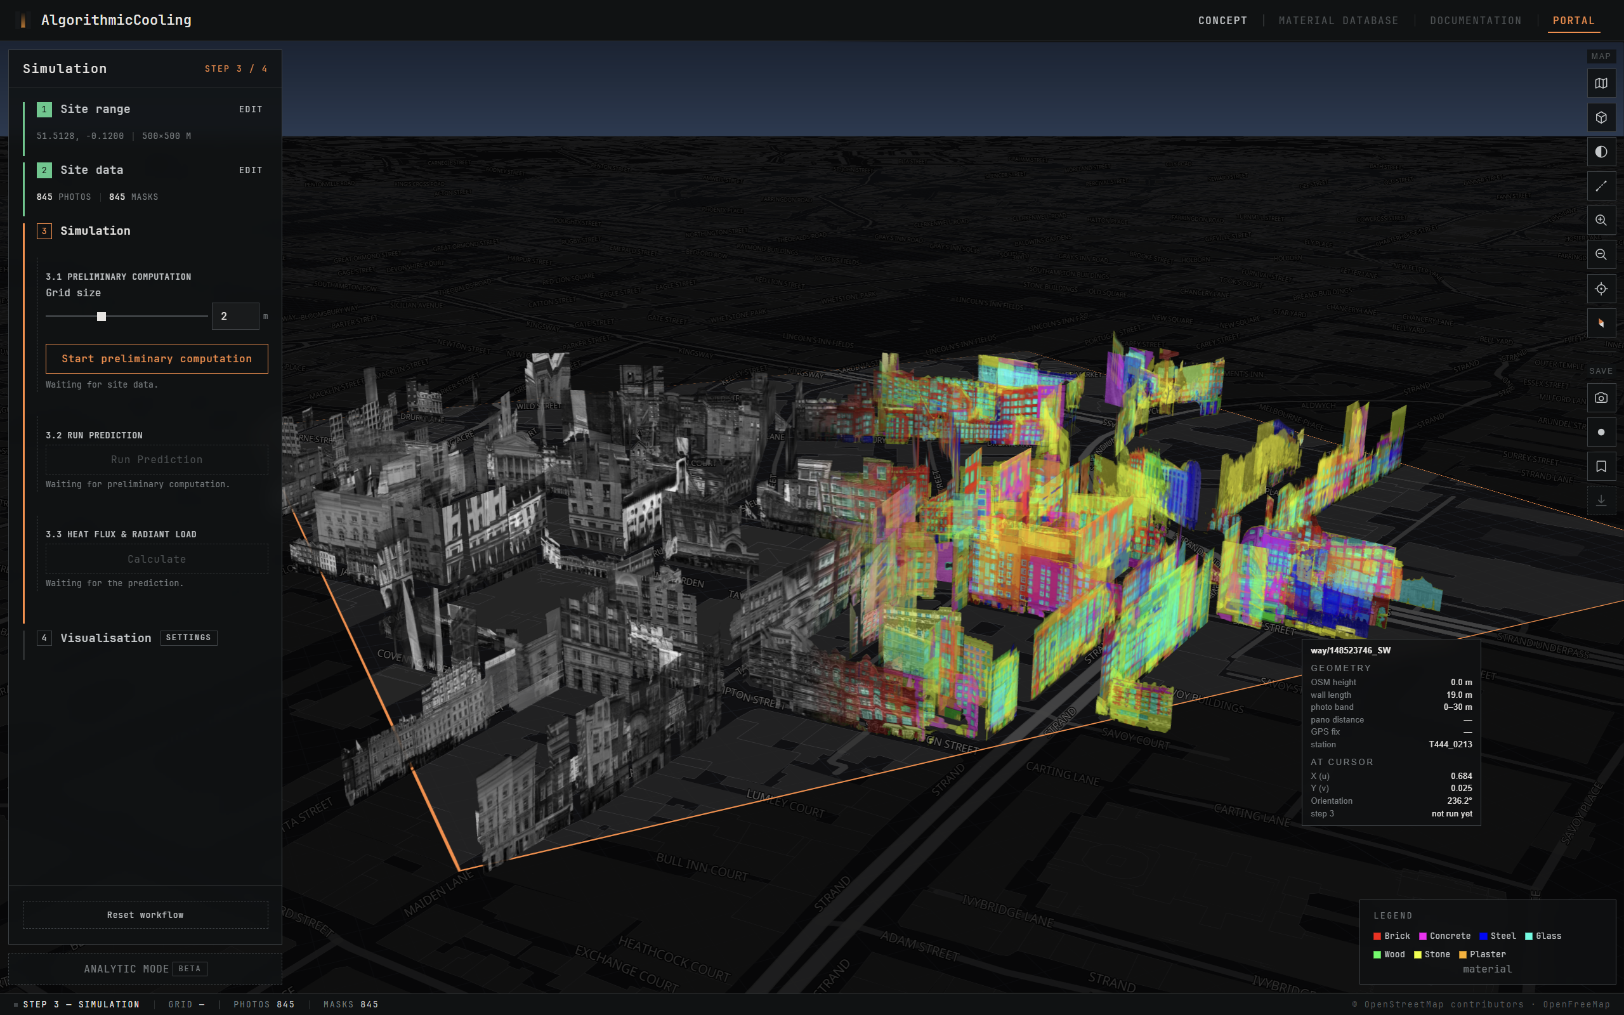Click the Run Prediction button
The height and width of the screenshot is (1015, 1624).
(156, 459)
